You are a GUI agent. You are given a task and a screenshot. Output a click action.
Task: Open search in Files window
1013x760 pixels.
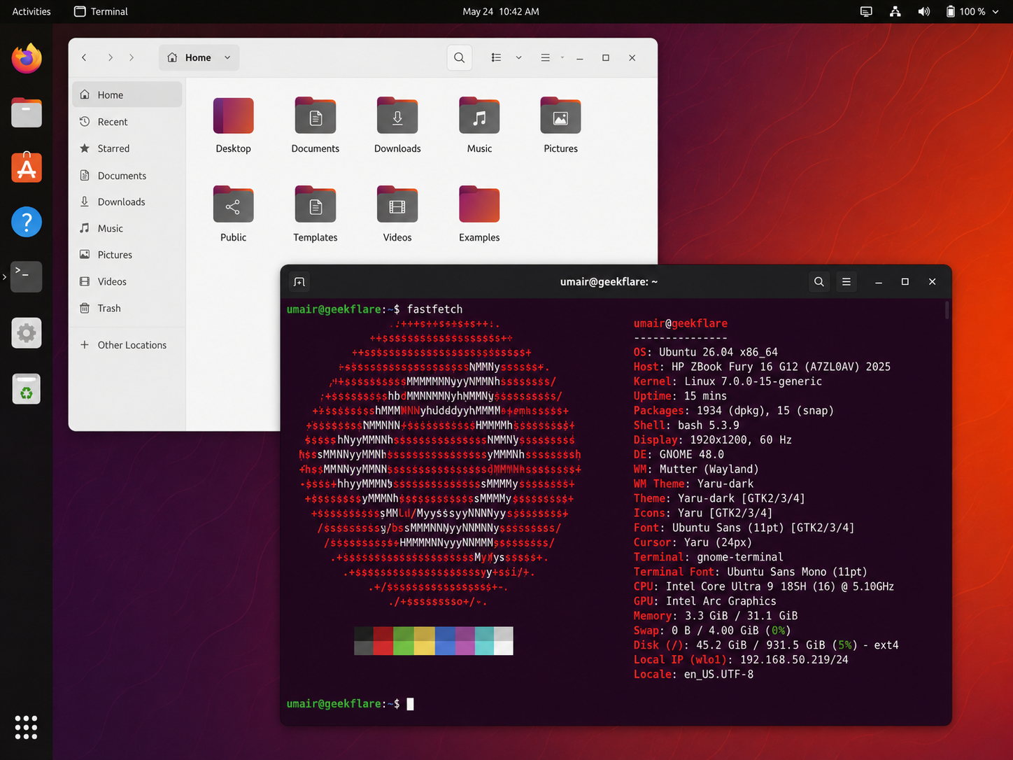(459, 57)
